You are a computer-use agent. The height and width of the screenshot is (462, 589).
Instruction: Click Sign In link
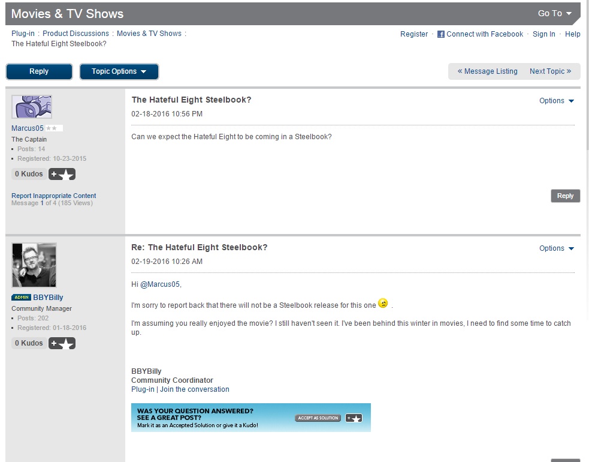tap(544, 34)
